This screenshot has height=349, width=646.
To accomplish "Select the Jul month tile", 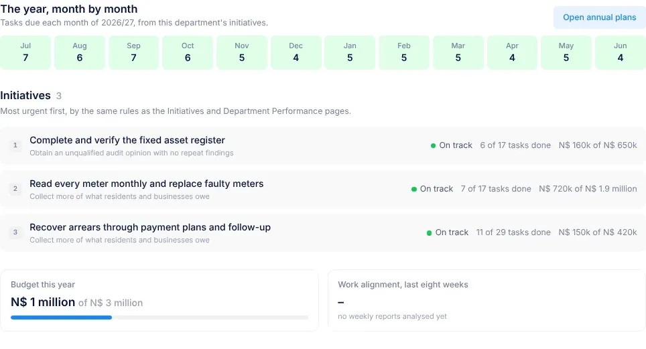I will click(25, 52).
